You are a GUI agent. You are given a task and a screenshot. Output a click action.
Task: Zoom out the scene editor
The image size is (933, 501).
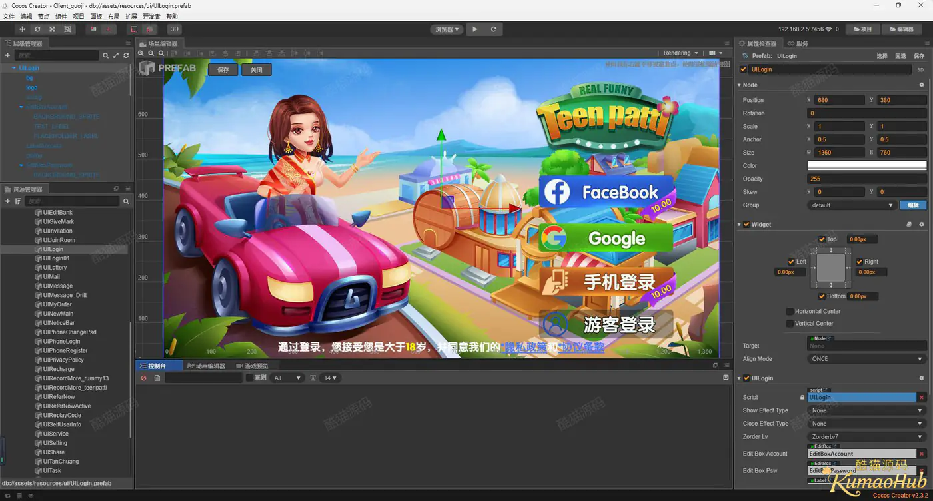(152, 53)
